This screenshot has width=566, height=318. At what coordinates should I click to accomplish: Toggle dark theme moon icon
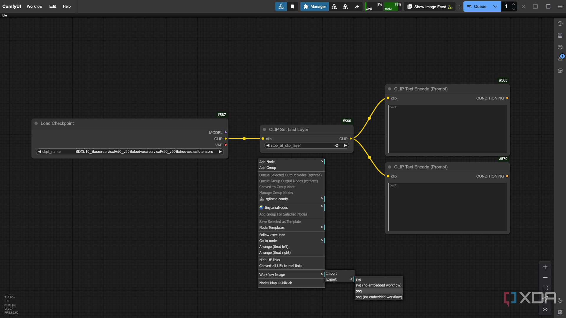[560, 301]
